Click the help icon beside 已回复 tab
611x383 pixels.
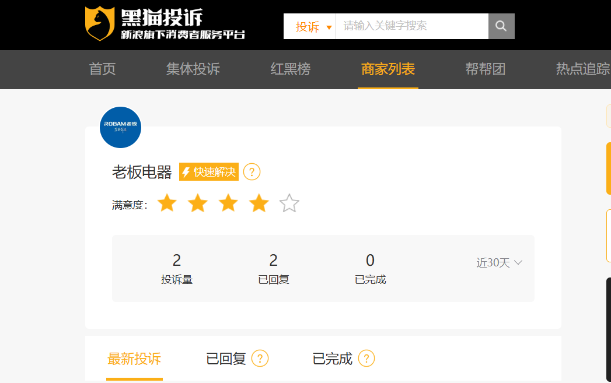260,359
